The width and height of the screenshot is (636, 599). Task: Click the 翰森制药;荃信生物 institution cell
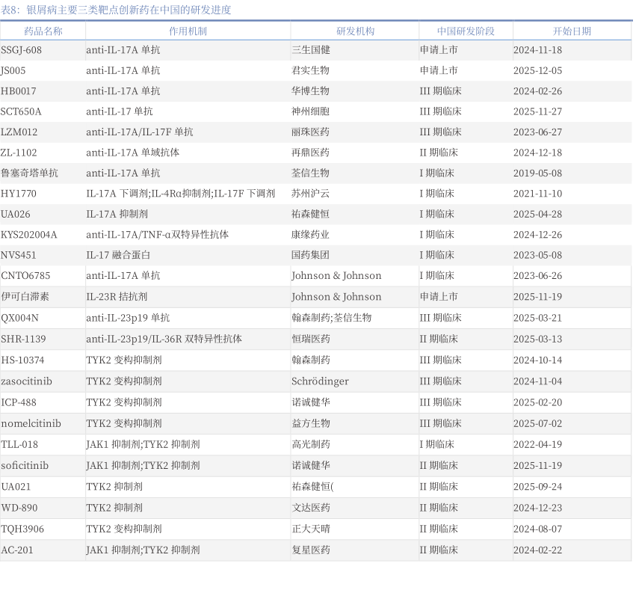click(x=331, y=318)
